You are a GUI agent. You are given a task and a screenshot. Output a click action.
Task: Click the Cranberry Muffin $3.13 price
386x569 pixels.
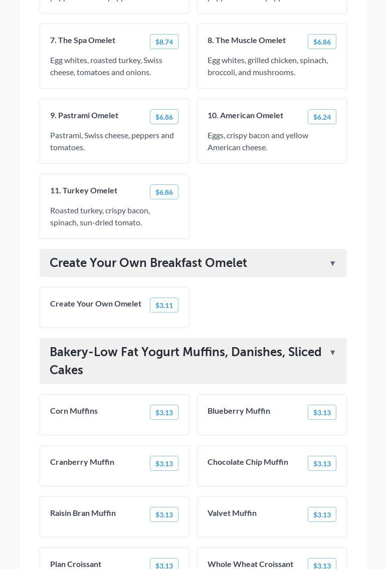[164, 463]
